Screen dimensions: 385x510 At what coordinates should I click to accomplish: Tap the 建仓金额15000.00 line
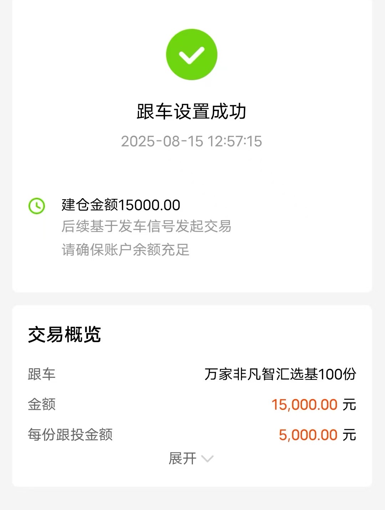tap(121, 205)
